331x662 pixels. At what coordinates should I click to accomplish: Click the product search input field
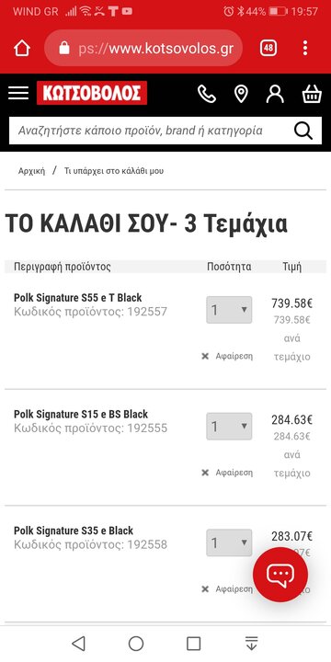click(151, 131)
